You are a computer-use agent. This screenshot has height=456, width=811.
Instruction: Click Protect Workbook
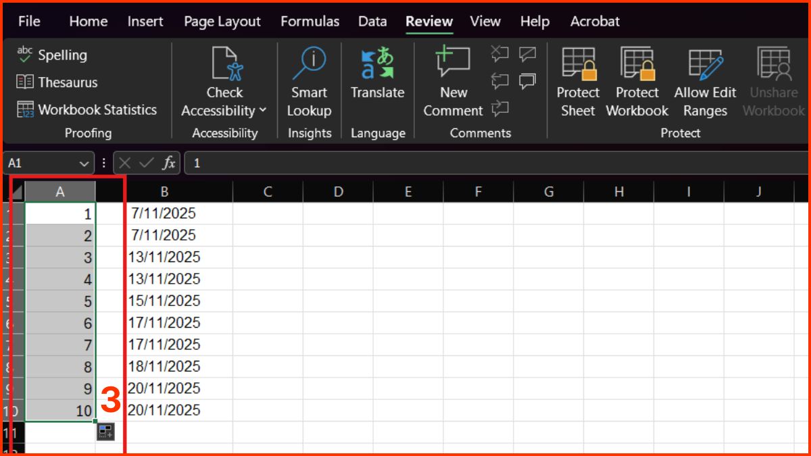[636, 81]
